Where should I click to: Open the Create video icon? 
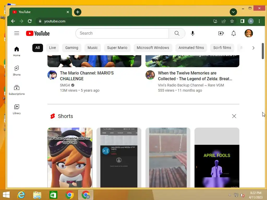[x=221, y=33]
